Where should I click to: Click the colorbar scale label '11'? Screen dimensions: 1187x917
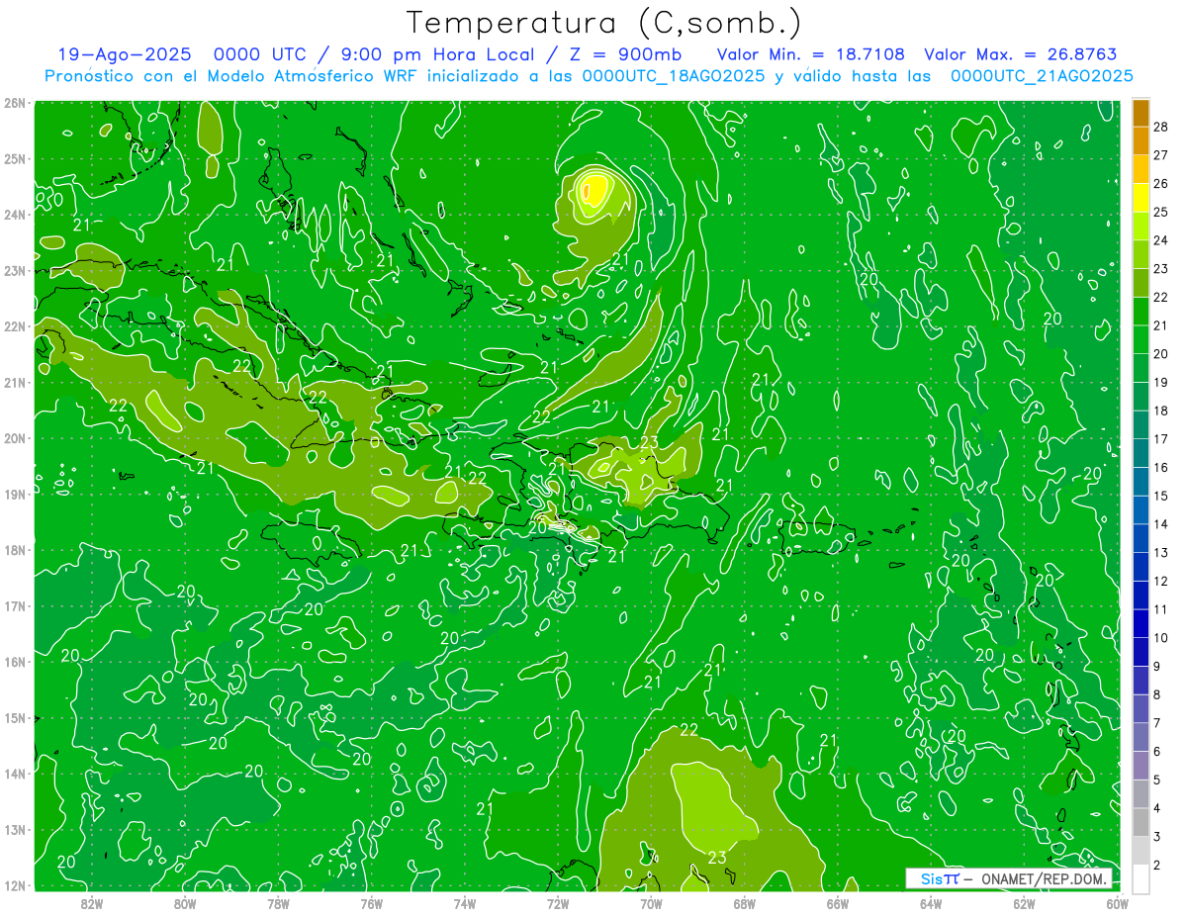(1161, 609)
